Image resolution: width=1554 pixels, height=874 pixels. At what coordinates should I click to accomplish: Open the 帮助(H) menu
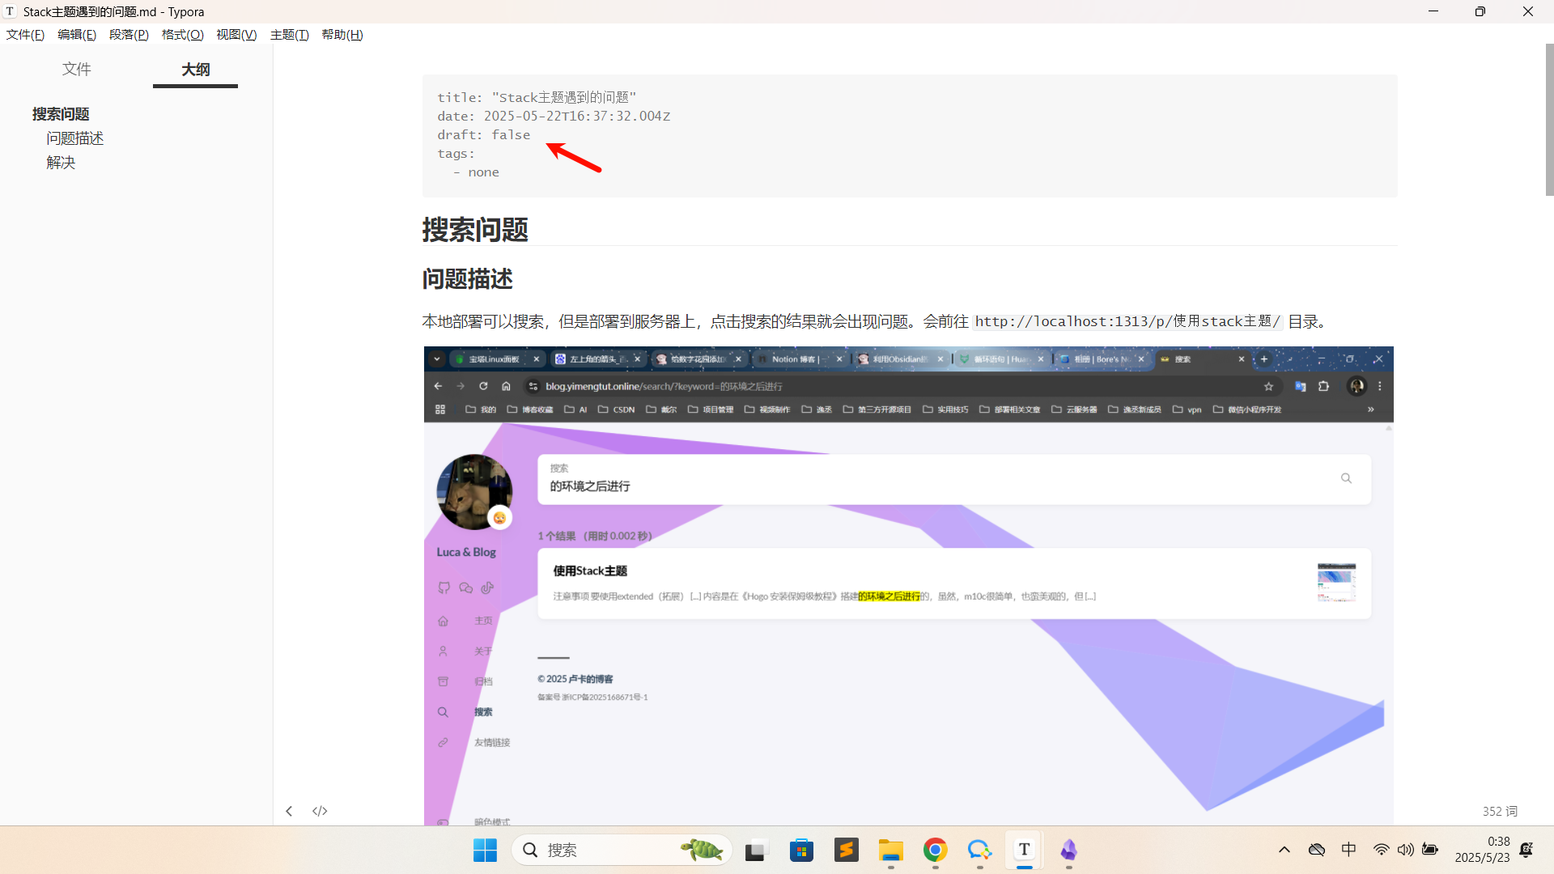[342, 35]
